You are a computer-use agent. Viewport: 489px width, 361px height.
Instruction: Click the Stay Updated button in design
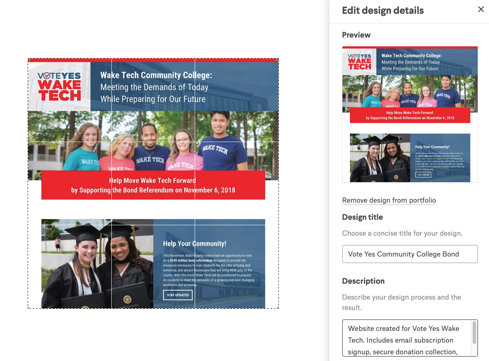pos(178,295)
